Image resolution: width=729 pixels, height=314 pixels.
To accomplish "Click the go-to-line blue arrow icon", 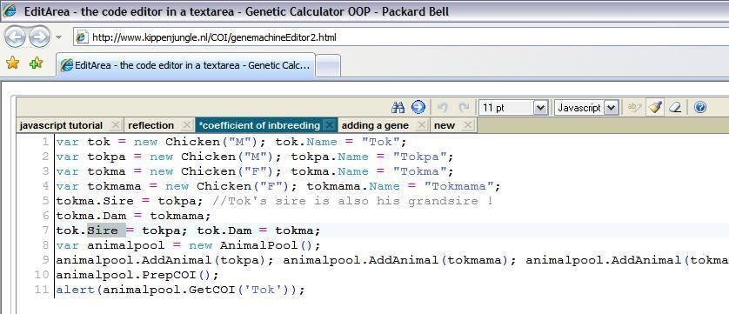I will (x=418, y=108).
